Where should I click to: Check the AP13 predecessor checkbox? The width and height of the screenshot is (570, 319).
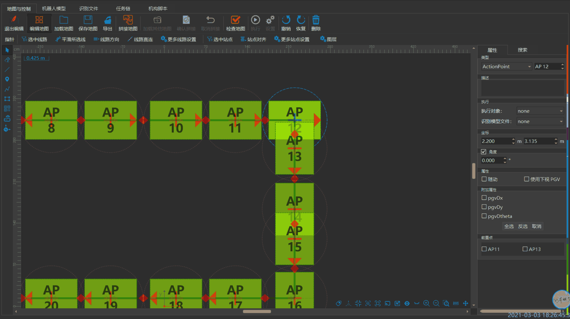point(525,249)
